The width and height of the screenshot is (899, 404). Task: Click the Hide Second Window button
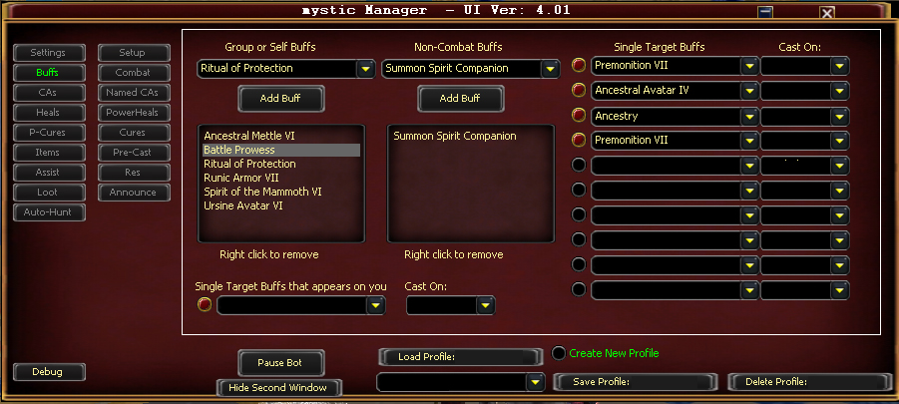coord(278,387)
